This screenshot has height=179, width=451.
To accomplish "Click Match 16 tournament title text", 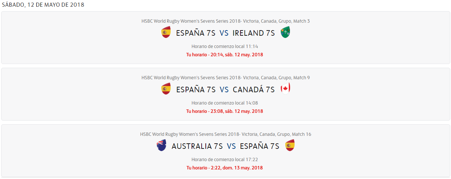I will [x=225, y=134].
